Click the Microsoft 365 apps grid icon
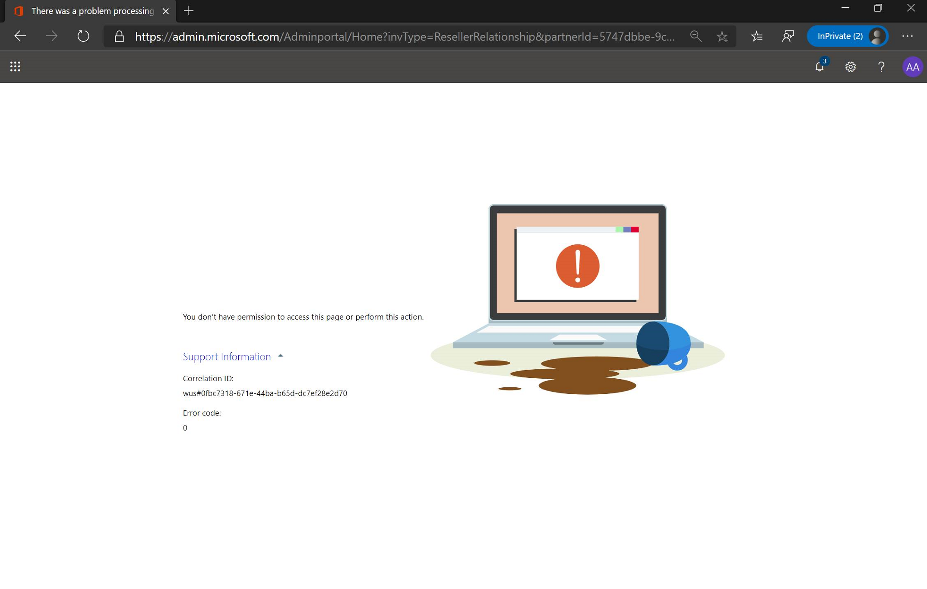Screen dimensions: 927x589 (15, 66)
